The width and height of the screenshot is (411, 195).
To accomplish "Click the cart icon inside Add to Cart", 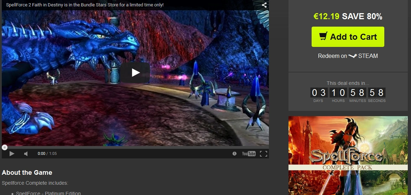I will point(323,36).
